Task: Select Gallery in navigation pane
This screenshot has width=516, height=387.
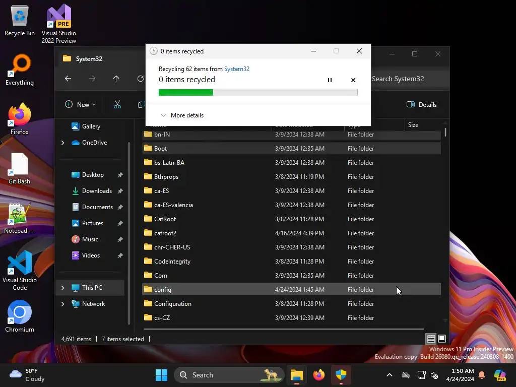Action: [86, 126]
